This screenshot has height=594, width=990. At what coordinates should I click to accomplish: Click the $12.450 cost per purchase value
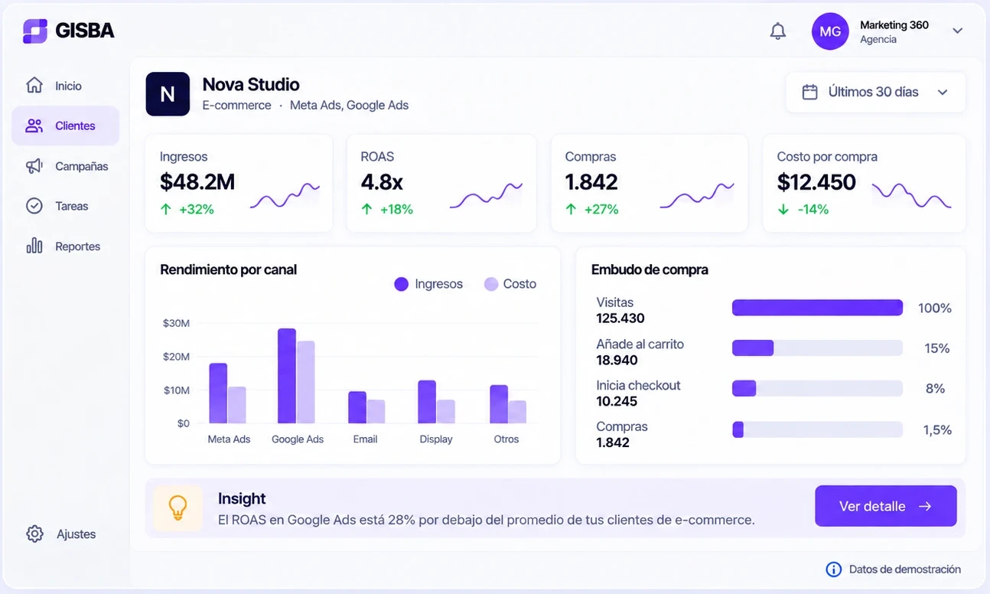(x=816, y=182)
